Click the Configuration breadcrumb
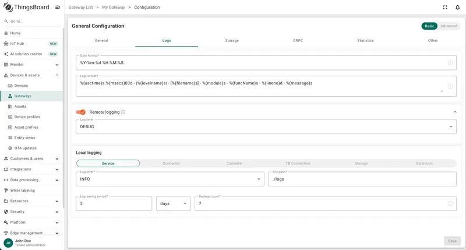Viewport: 466px width, 250px height. pyautogui.click(x=147, y=8)
